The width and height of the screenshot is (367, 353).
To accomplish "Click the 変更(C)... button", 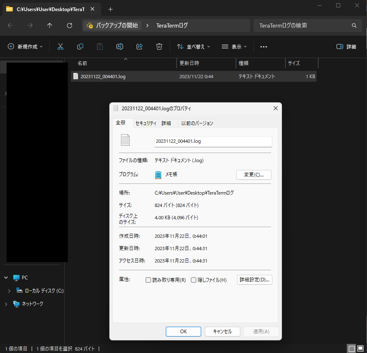I will click(254, 175).
